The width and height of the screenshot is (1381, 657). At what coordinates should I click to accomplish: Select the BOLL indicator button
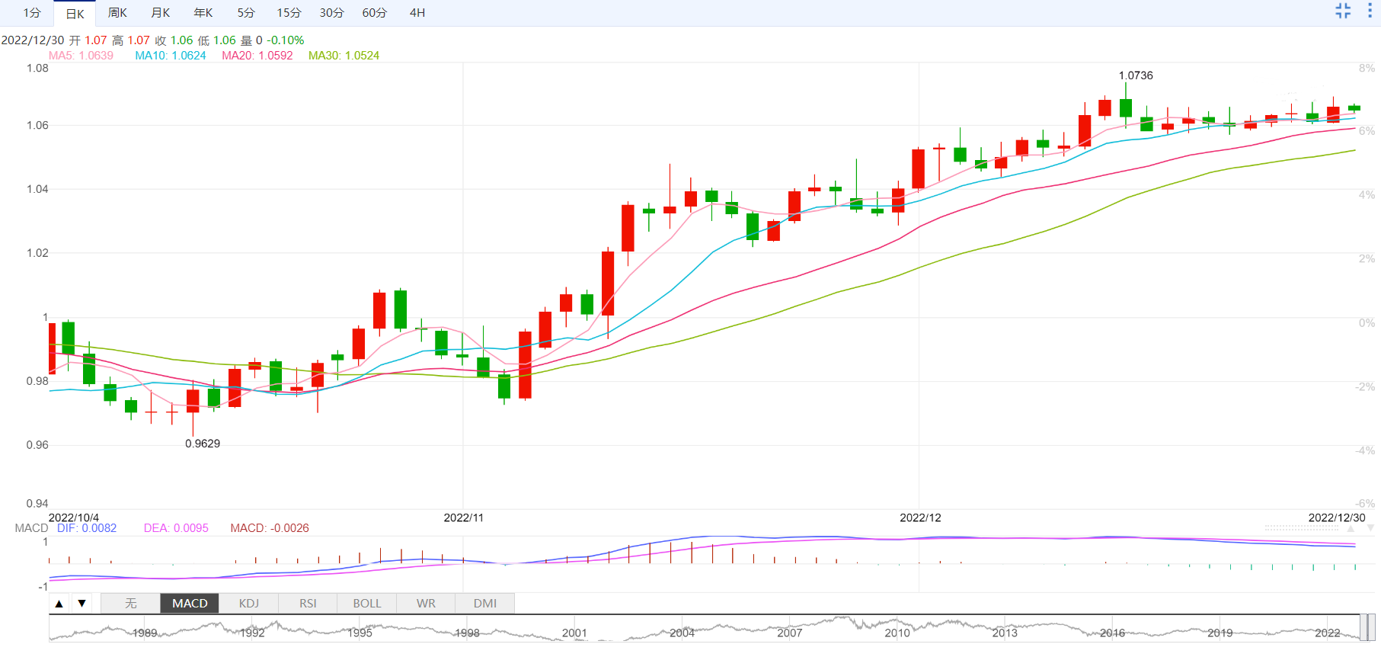coord(367,604)
